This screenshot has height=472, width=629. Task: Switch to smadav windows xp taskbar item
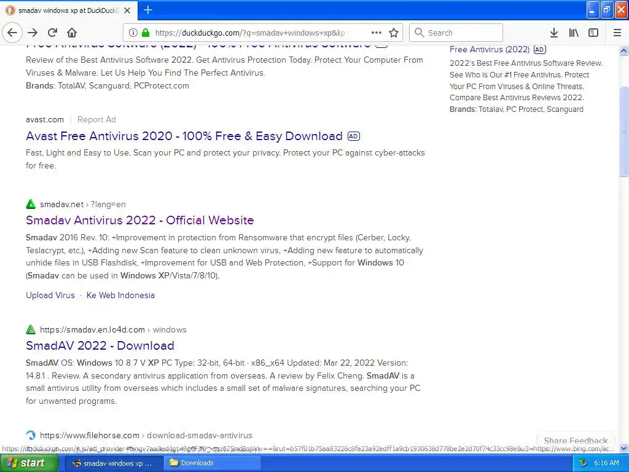tap(114, 463)
